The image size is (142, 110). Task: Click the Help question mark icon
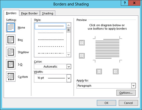point(125,3)
